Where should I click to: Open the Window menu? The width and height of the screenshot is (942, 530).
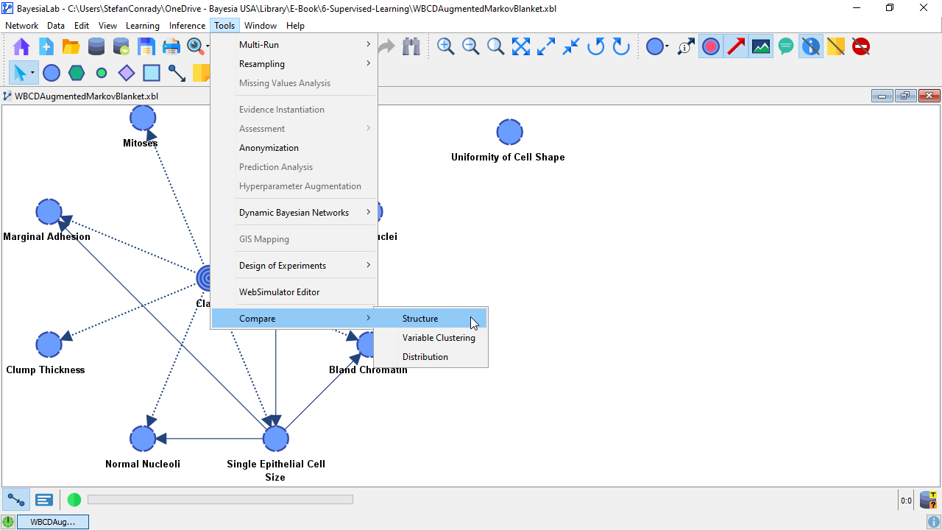pyautogui.click(x=261, y=26)
